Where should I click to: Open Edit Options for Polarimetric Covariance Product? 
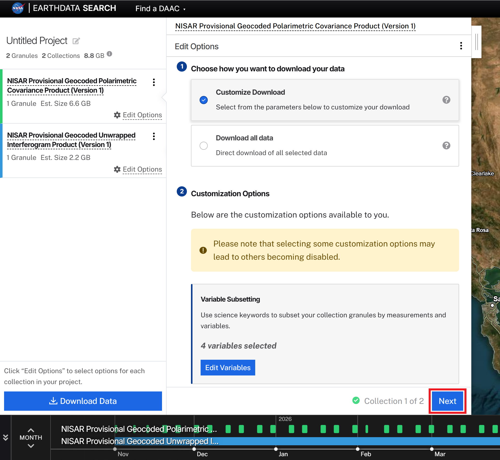138,115
